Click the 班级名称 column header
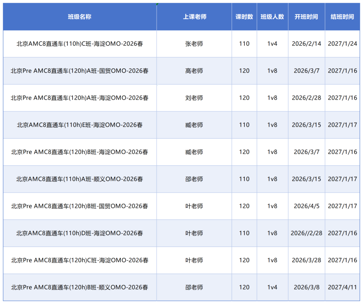Screen dimensions: 363x304 (79, 16)
